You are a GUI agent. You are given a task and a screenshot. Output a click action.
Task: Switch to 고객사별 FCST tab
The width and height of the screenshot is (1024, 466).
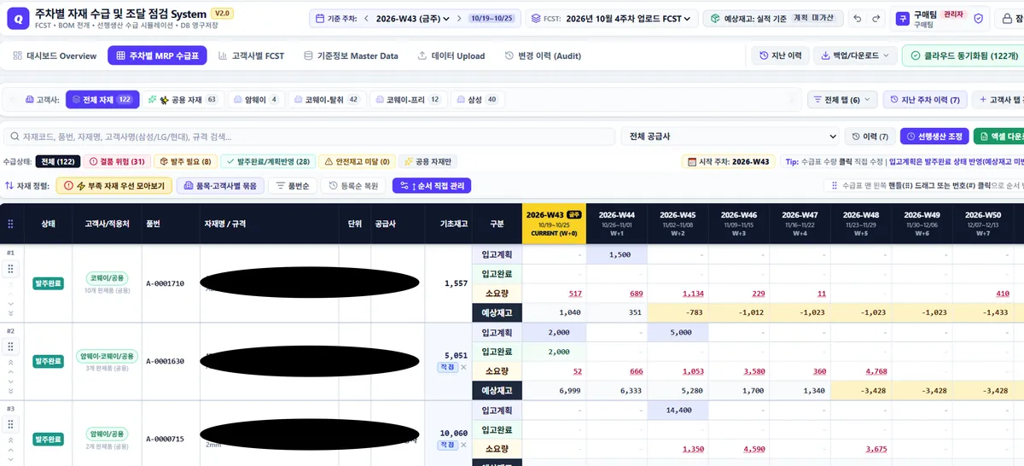coord(251,55)
